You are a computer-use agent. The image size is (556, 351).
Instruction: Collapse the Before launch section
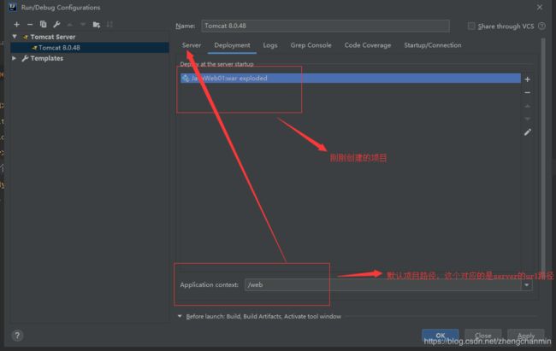(180, 316)
